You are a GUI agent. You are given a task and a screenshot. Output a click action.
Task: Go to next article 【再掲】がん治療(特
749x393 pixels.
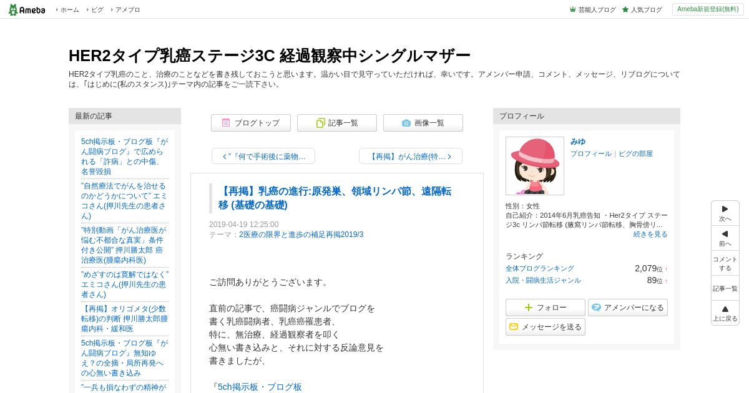pos(411,156)
